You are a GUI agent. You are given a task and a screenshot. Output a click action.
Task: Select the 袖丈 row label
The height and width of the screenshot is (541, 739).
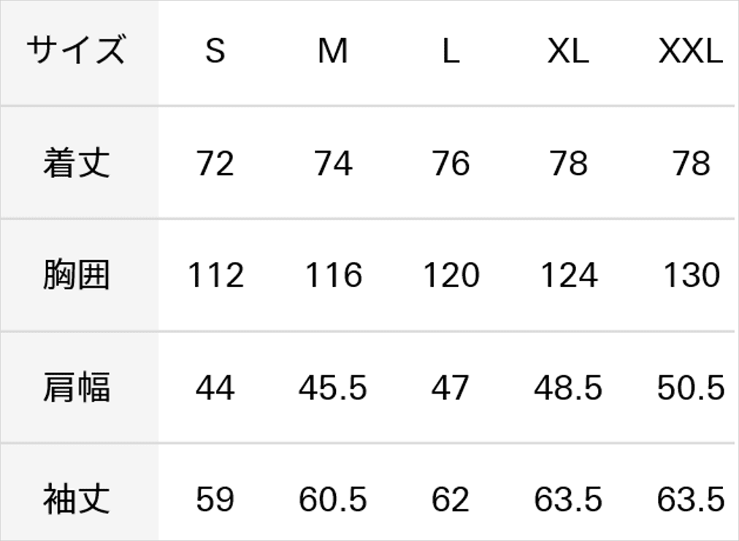click(77, 499)
